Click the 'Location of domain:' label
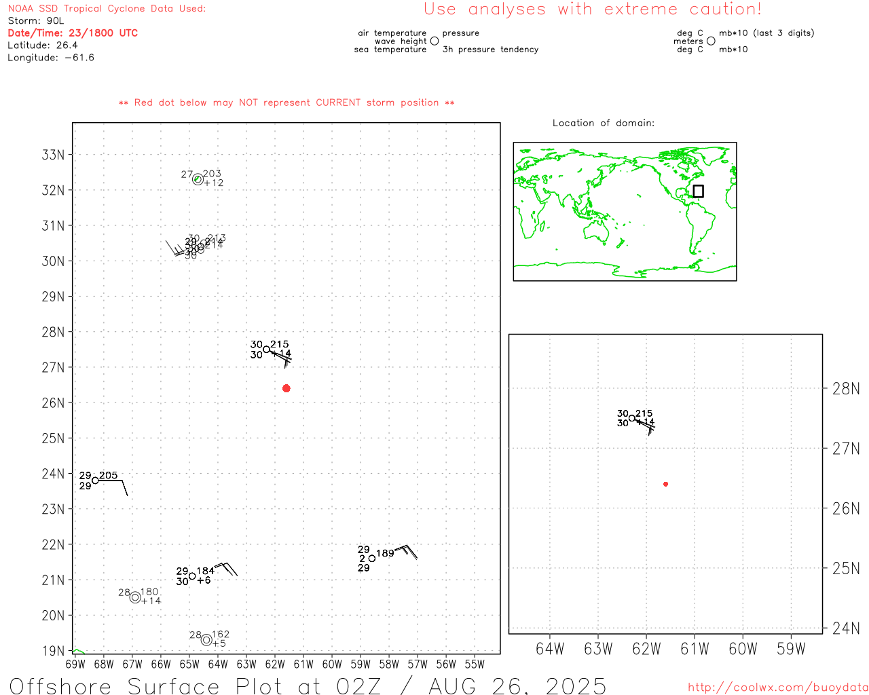 [604, 123]
